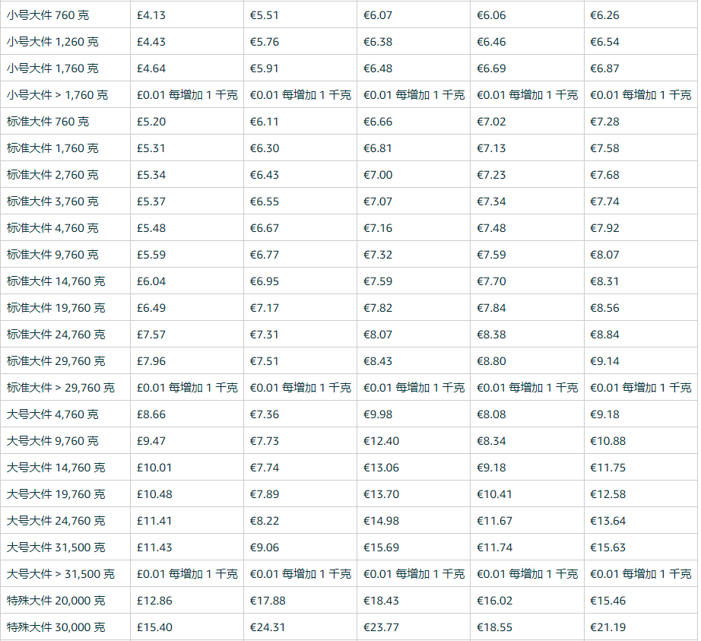Select the €9.14 price cell

coord(604,361)
